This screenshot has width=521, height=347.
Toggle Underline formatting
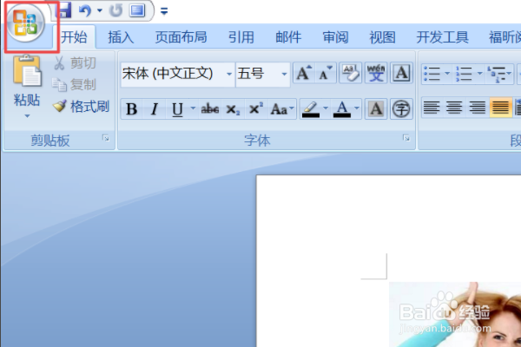[177, 109]
